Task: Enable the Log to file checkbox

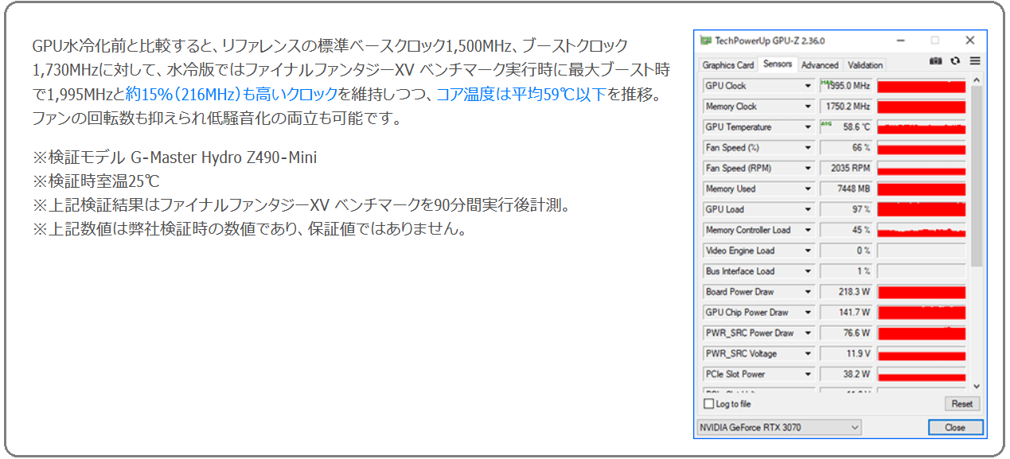Action: (x=708, y=404)
